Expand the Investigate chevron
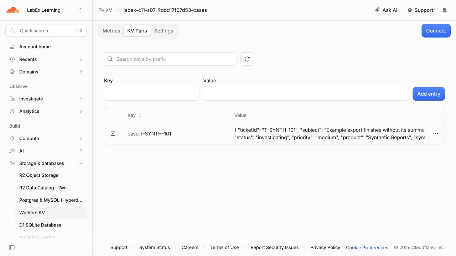The width and height of the screenshot is (456, 256). point(81,99)
